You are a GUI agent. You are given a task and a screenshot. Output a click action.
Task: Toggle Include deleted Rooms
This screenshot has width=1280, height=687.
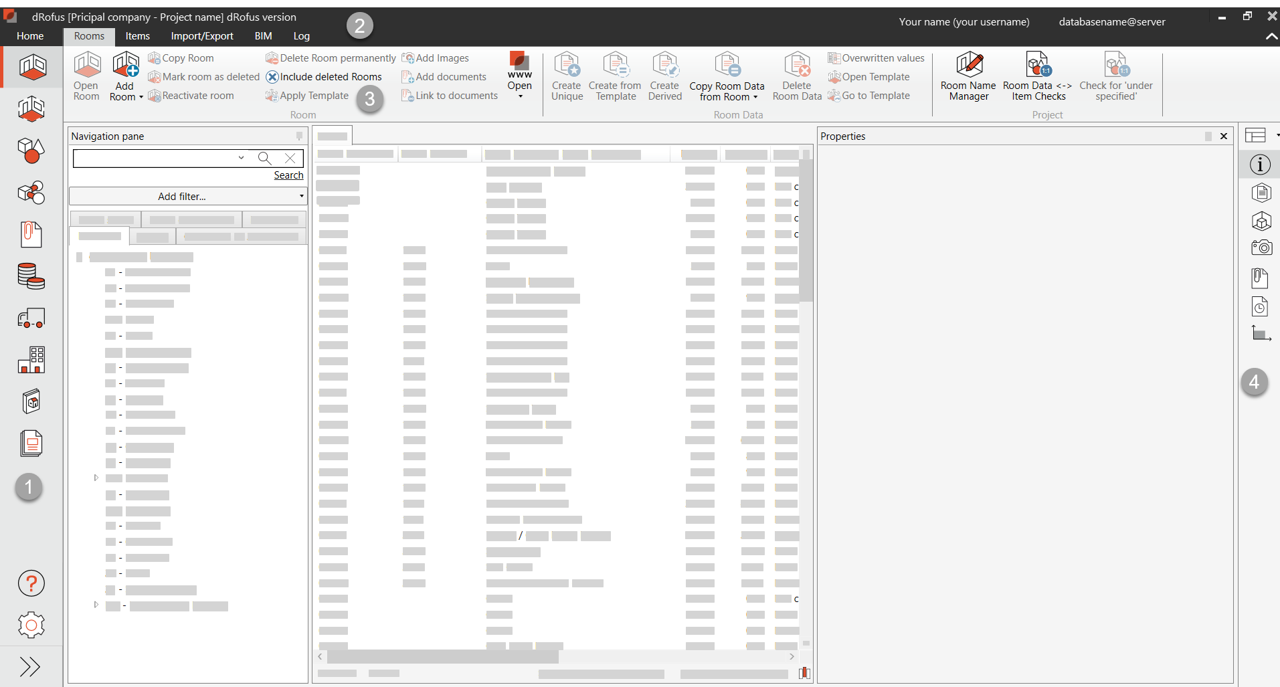[324, 76]
